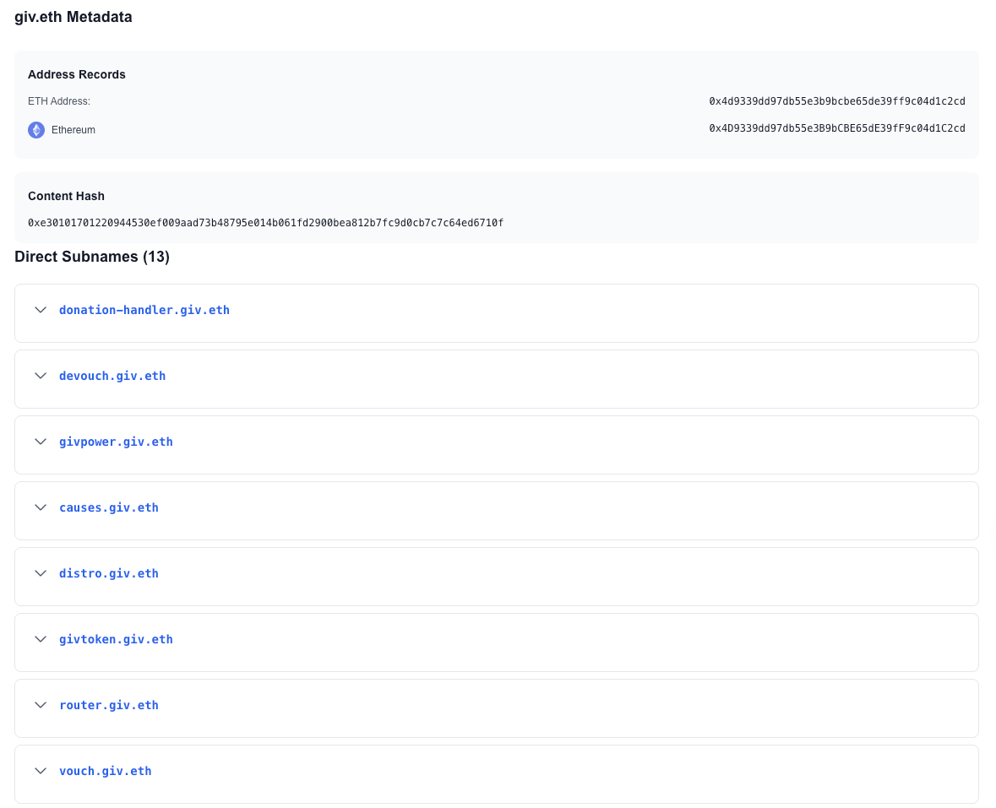This screenshot has height=808, width=996.
Task: Visit the distro.giv.eth link
Action: pyautogui.click(x=109, y=573)
